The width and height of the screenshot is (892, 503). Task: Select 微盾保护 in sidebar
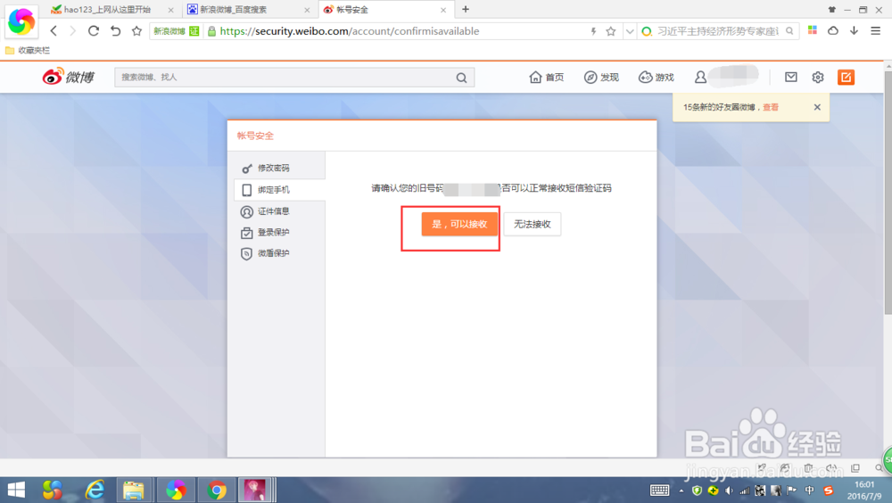click(277, 253)
